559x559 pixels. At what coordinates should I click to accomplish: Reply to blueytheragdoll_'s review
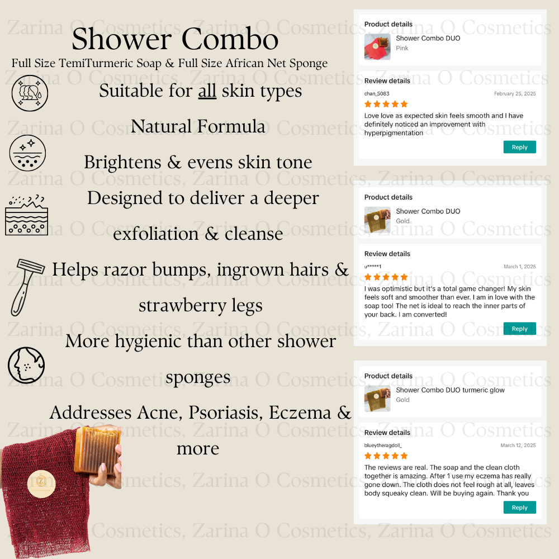519,508
